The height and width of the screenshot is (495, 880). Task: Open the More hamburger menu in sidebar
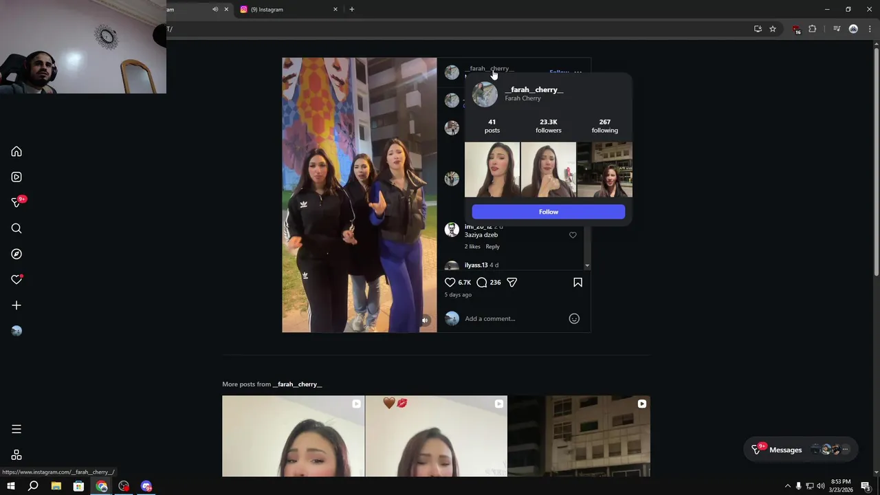(16, 429)
